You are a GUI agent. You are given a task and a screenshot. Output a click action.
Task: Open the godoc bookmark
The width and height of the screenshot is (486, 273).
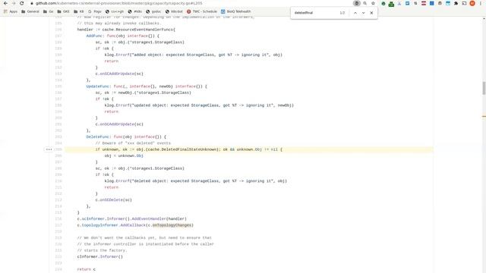(153, 11)
